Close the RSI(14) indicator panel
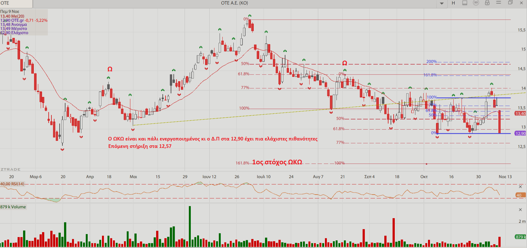The width and height of the screenshot is (527, 248). [520, 187]
